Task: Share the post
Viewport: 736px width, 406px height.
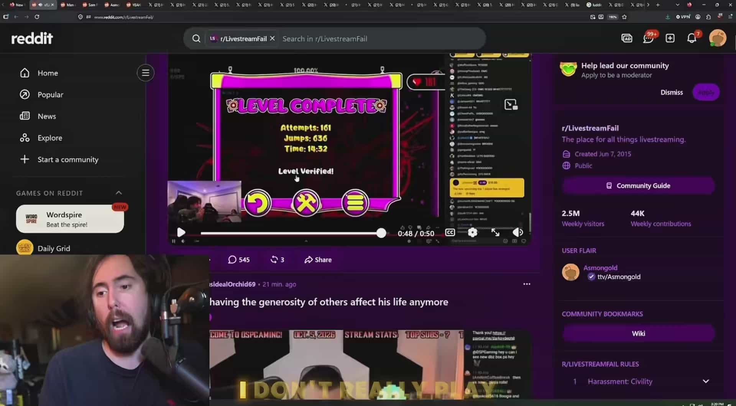Action: tap(318, 260)
